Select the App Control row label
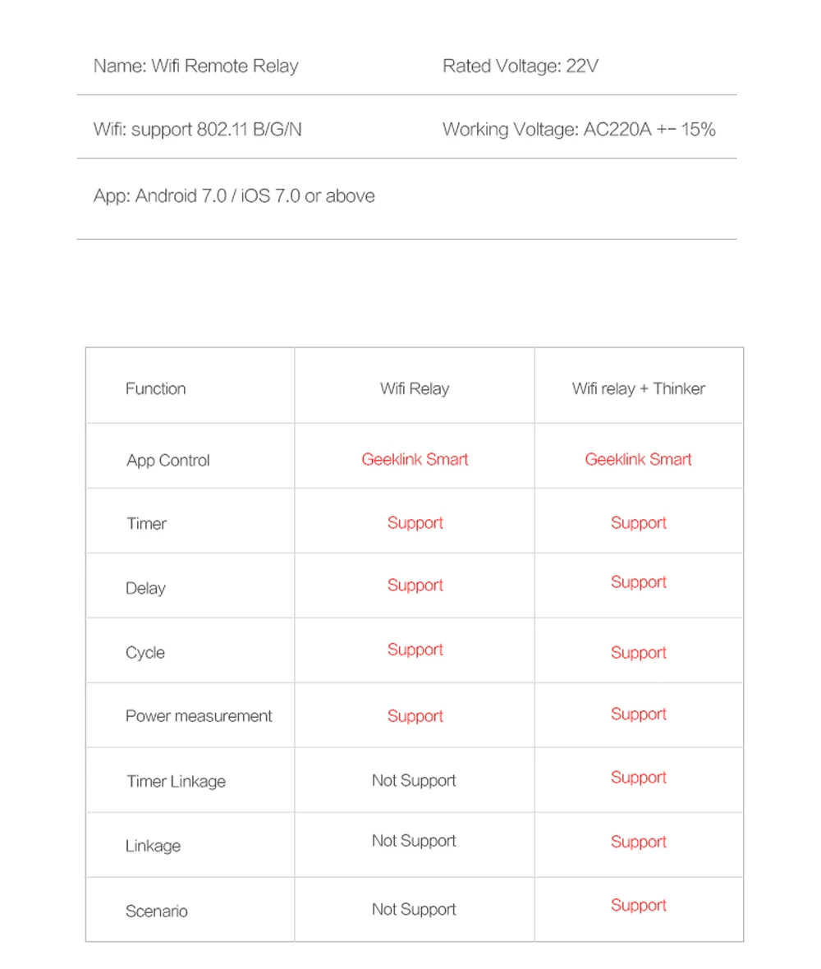The height and width of the screenshot is (969, 821). click(x=168, y=461)
